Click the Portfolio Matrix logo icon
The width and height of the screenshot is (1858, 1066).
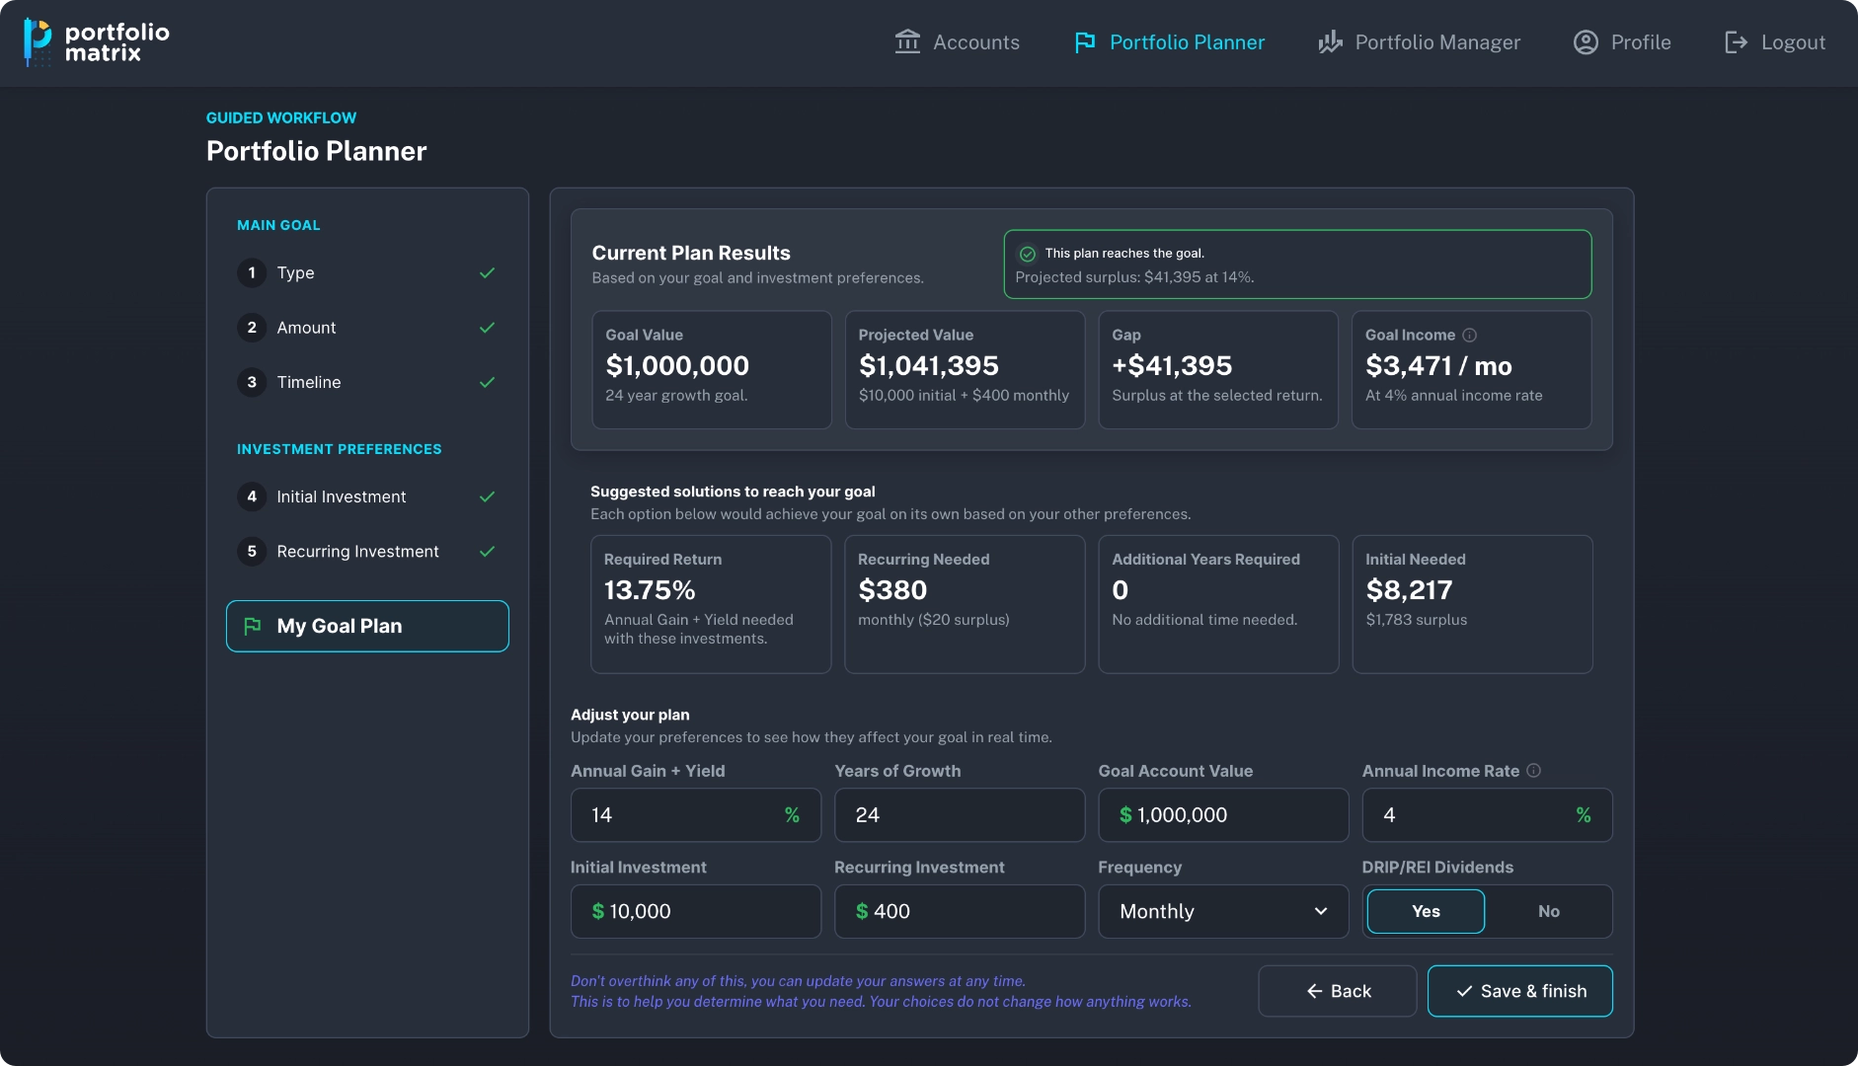tap(38, 42)
